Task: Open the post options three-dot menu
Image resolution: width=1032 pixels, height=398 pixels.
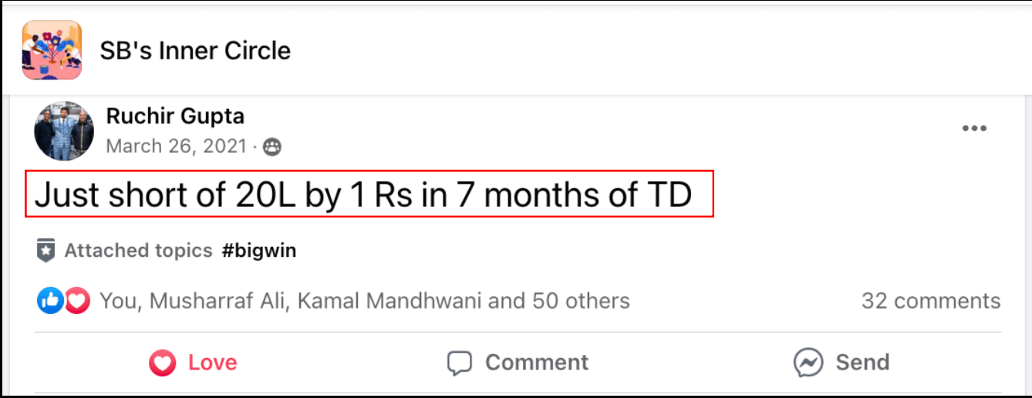Action: 974,129
